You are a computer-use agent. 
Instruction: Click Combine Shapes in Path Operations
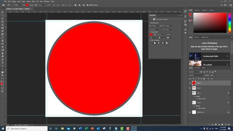click(154, 43)
